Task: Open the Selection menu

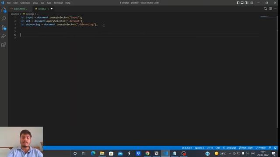Action: (25, 3)
